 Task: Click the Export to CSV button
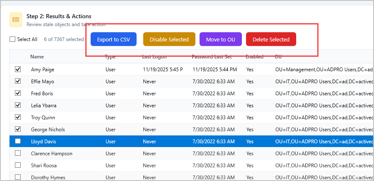pyautogui.click(x=113, y=39)
